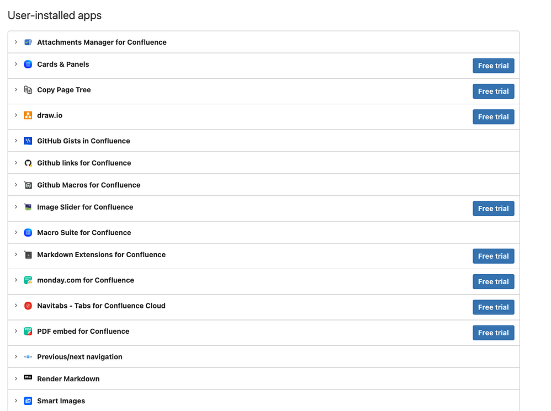Expand the draw.io app details
Screen dimensions: 551x411
[15, 115]
